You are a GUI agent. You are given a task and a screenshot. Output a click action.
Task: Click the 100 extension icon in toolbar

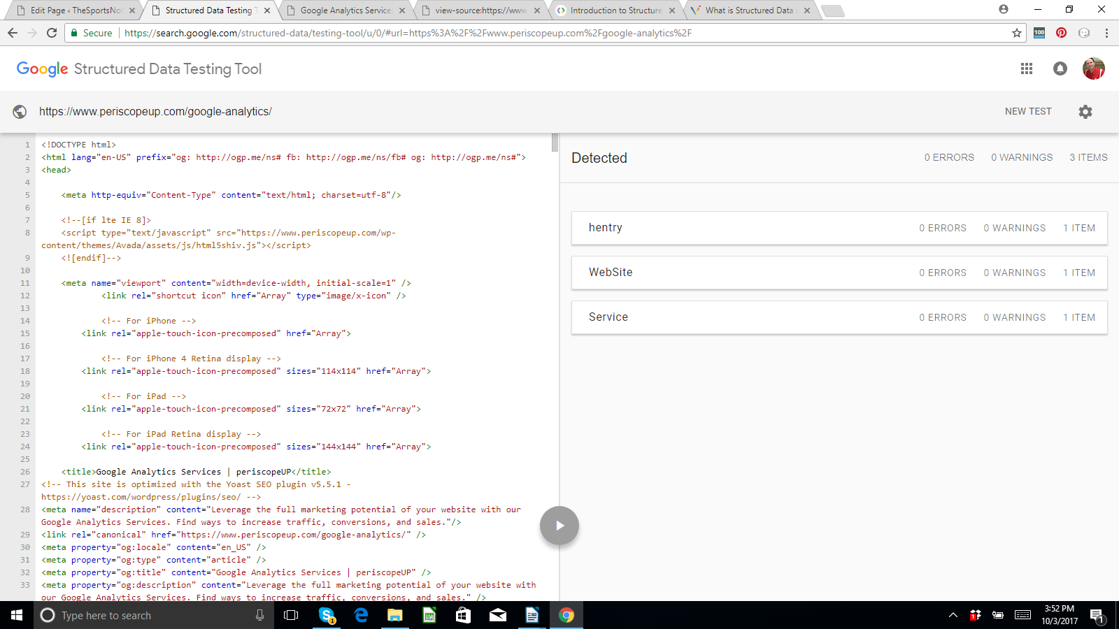coord(1039,33)
